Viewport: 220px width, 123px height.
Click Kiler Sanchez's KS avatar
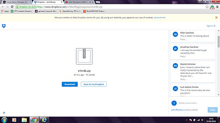pyautogui.click(x=175, y=34)
